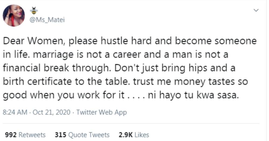Viewport: 269px width, 141px height.
Task: Click the phrase 'ni hayo tu kwa sasa'
Action: tap(193, 95)
